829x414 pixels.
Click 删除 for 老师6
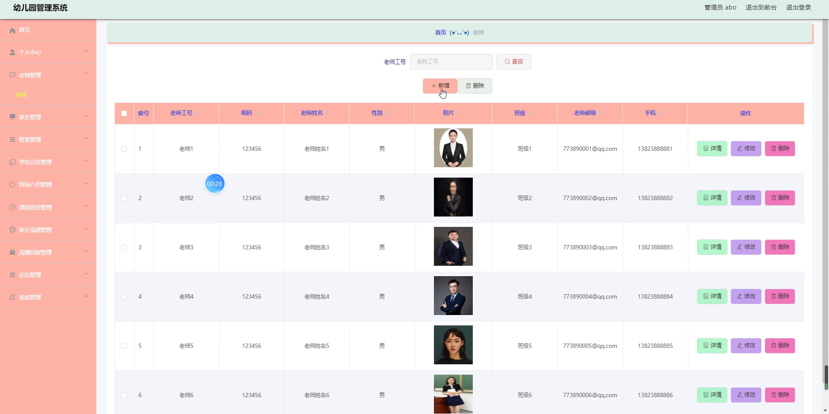point(780,395)
